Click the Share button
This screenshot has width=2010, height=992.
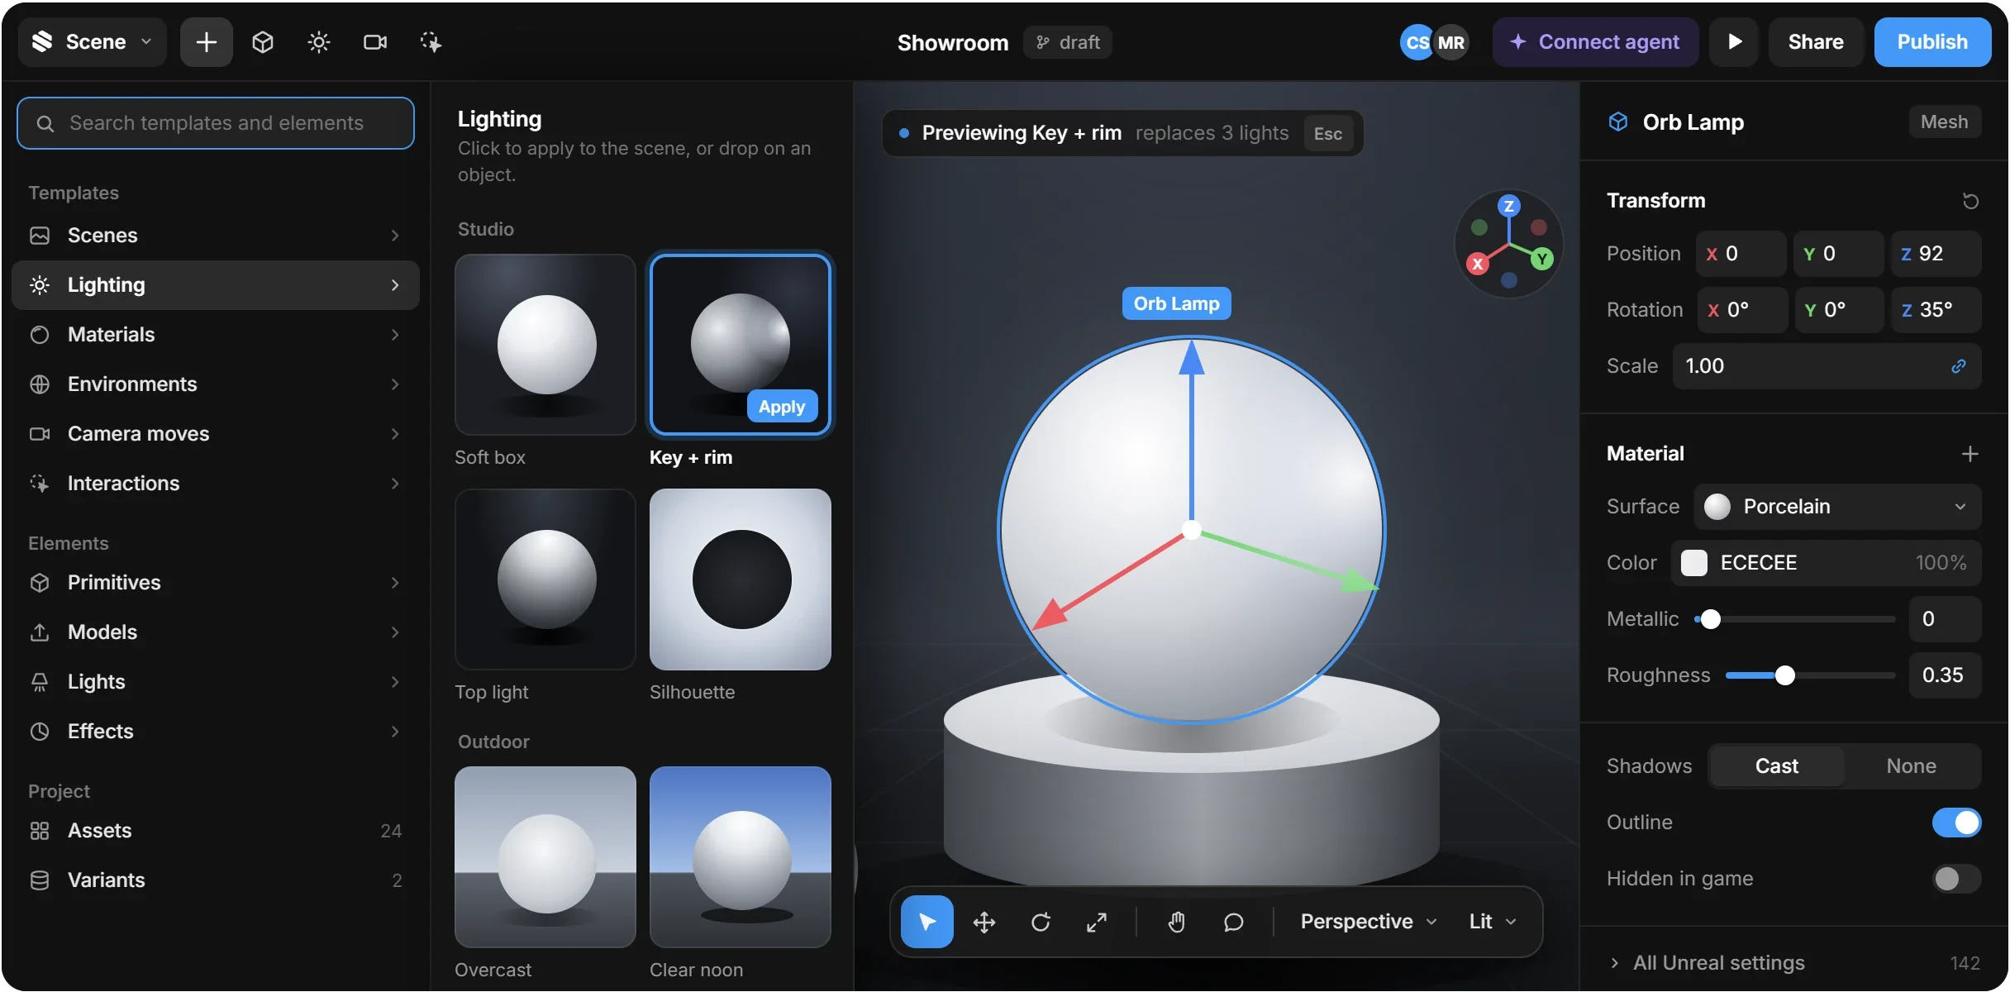pos(1816,42)
